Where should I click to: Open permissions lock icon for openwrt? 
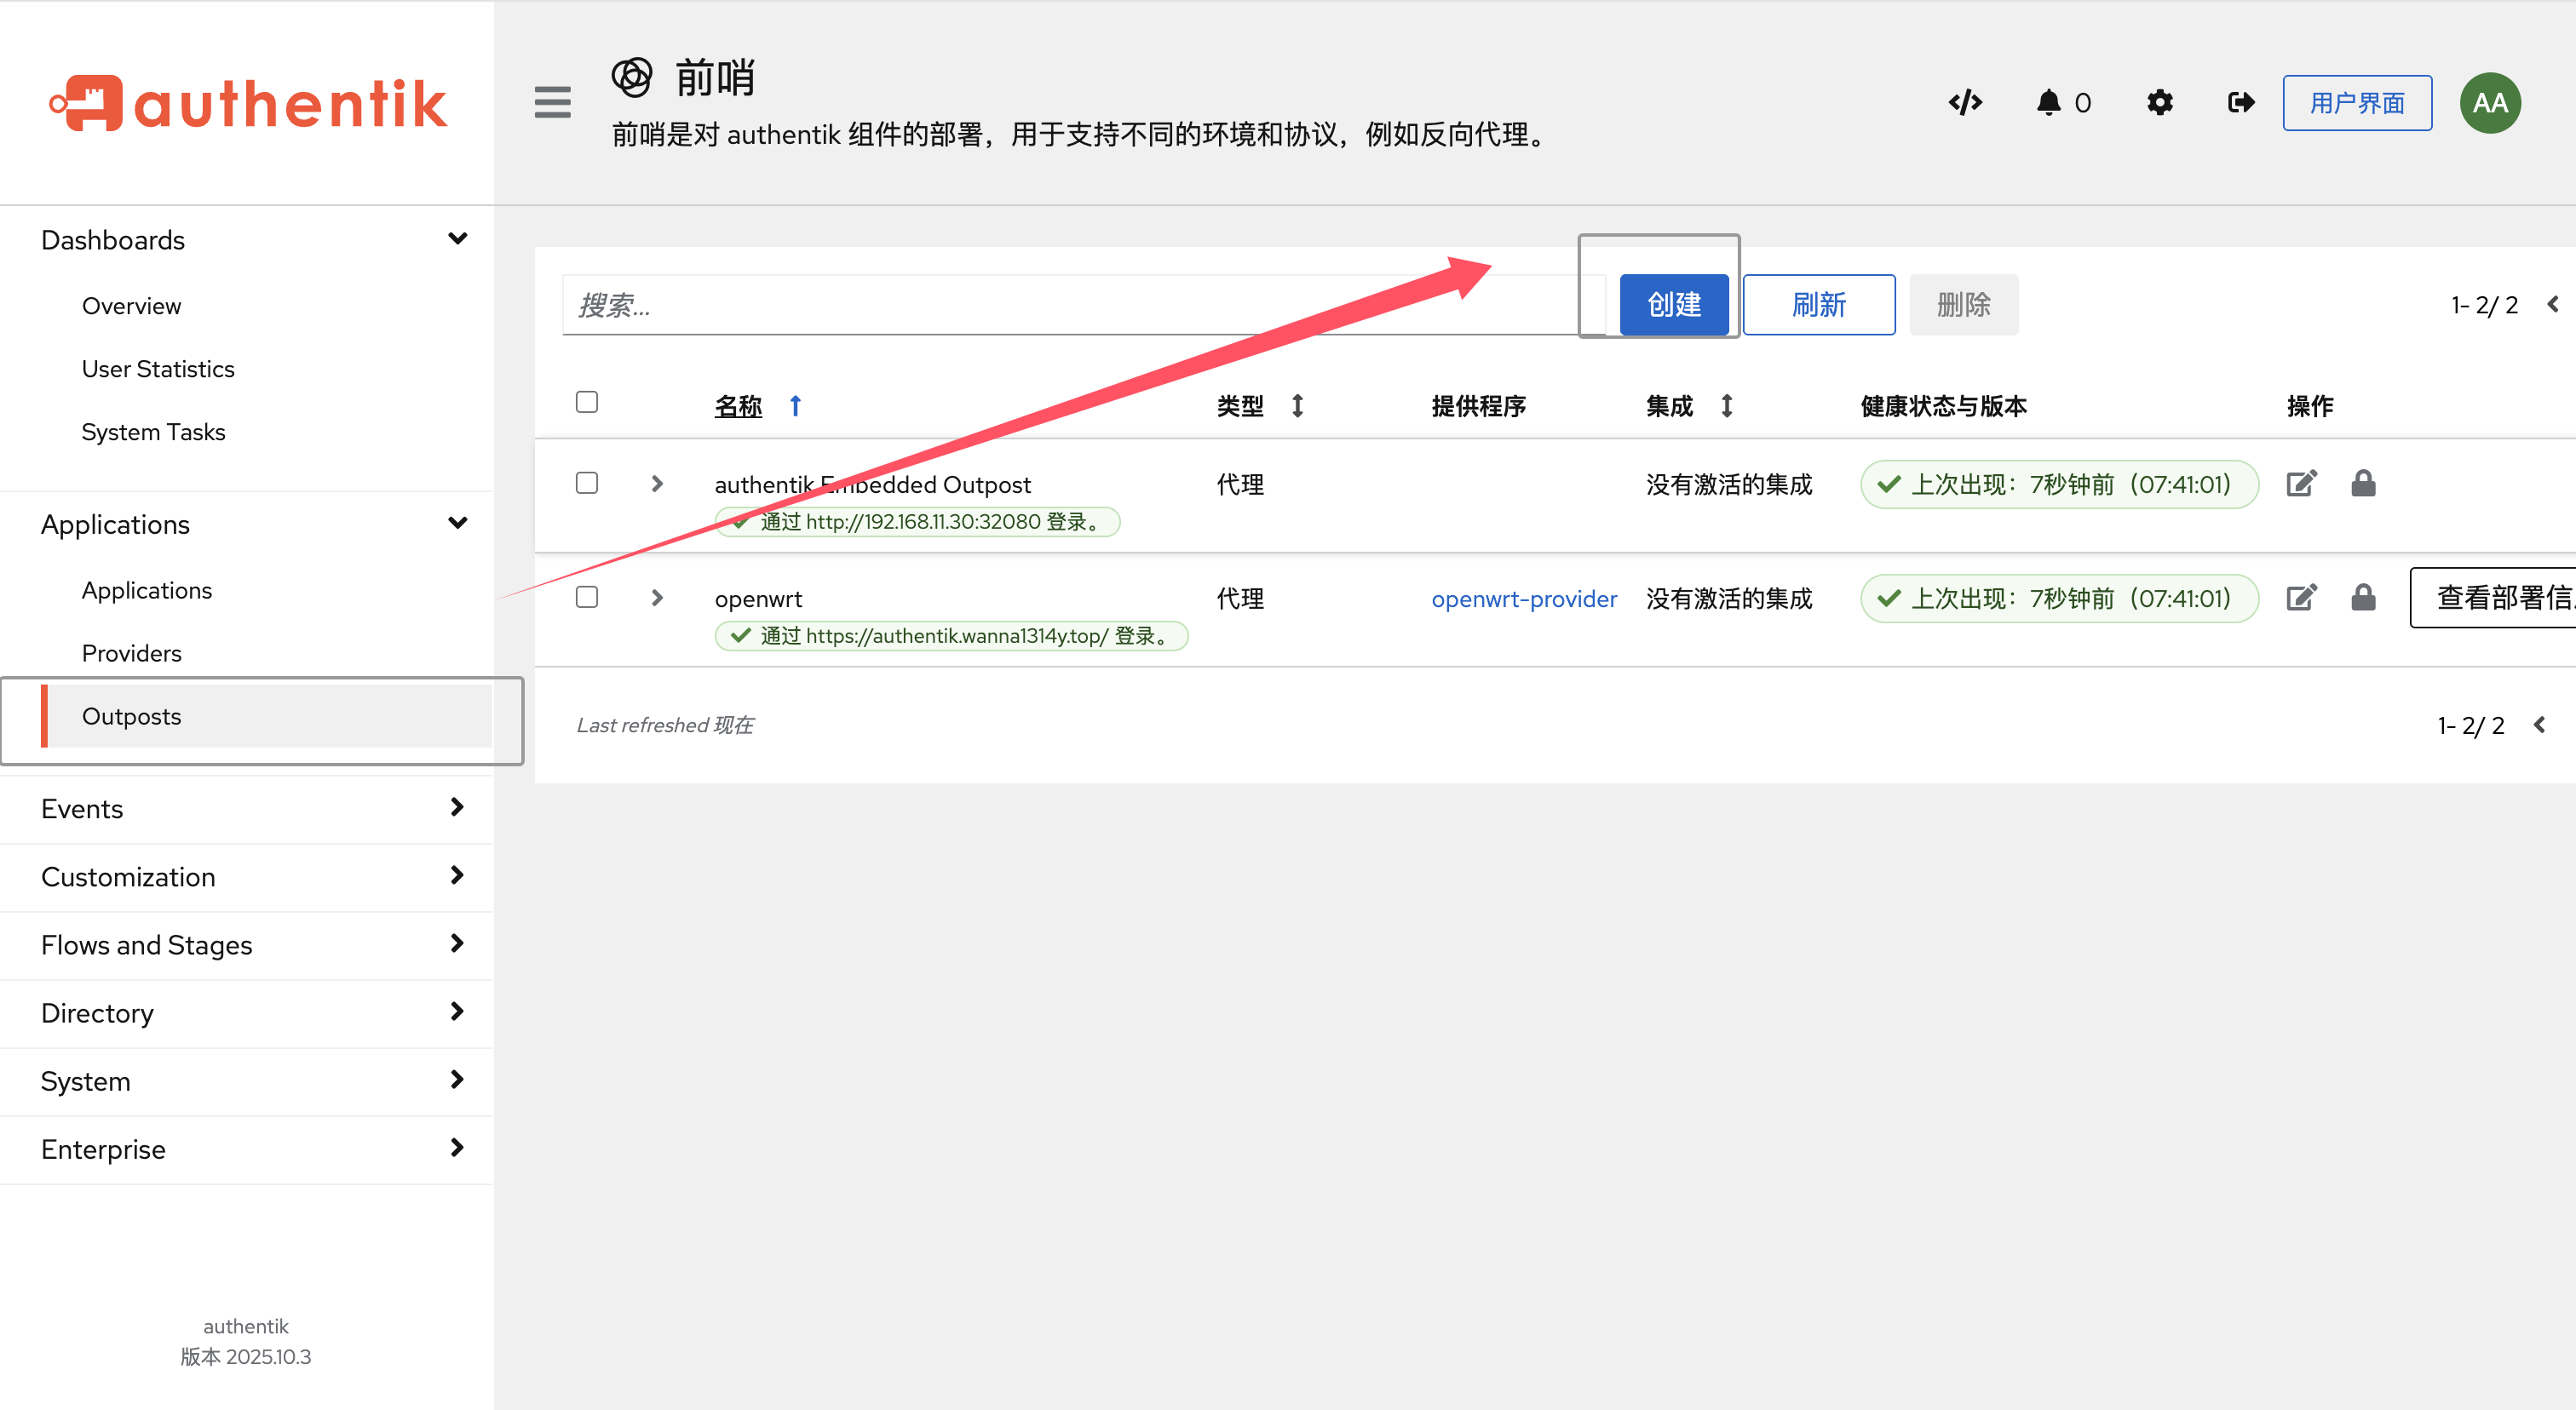[x=2363, y=598]
